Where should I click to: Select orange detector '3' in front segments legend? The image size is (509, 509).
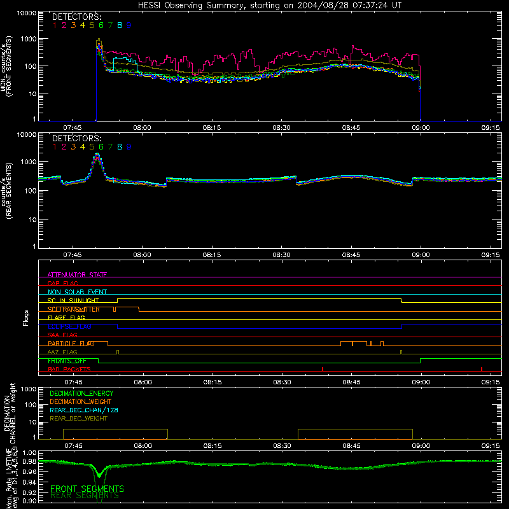click(x=73, y=25)
